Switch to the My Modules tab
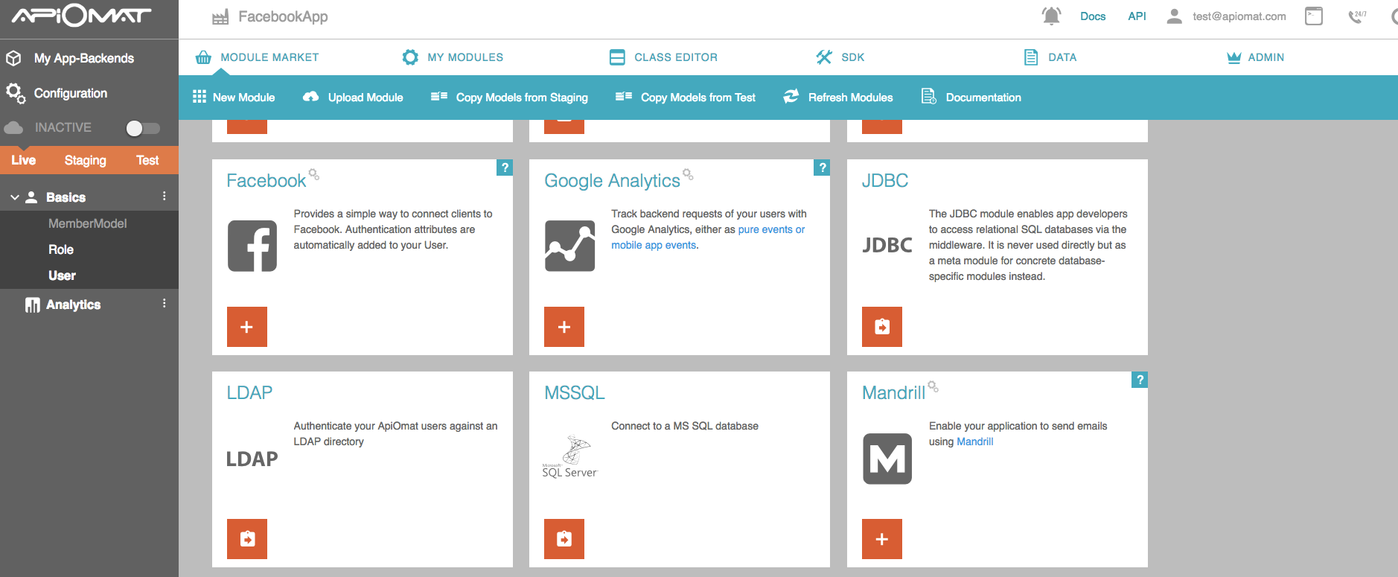Image resolution: width=1398 pixels, height=577 pixels. click(453, 57)
